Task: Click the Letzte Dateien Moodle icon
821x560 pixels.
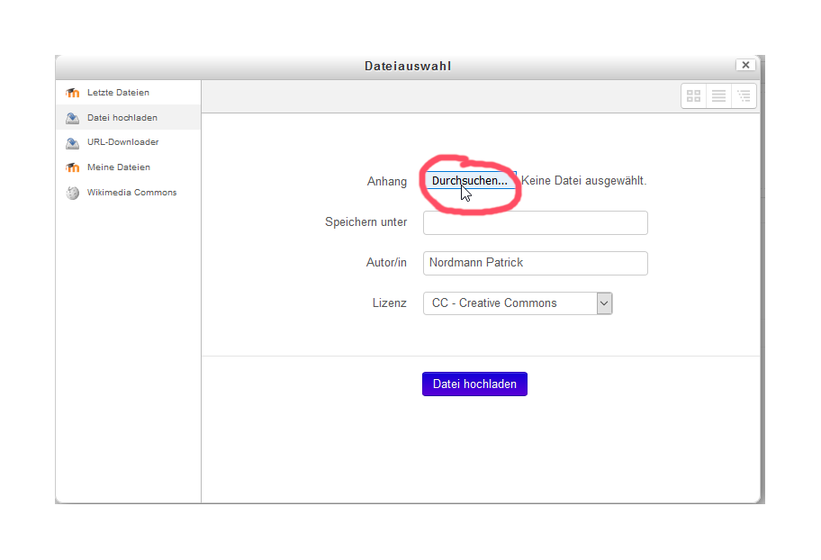Action: [x=73, y=93]
